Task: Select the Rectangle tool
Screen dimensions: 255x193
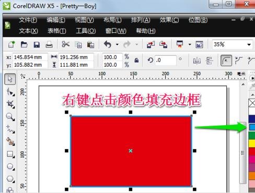Action: click(10, 154)
